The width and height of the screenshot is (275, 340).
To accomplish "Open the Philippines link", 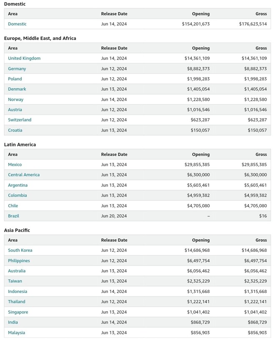I will (x=19, y=261).
